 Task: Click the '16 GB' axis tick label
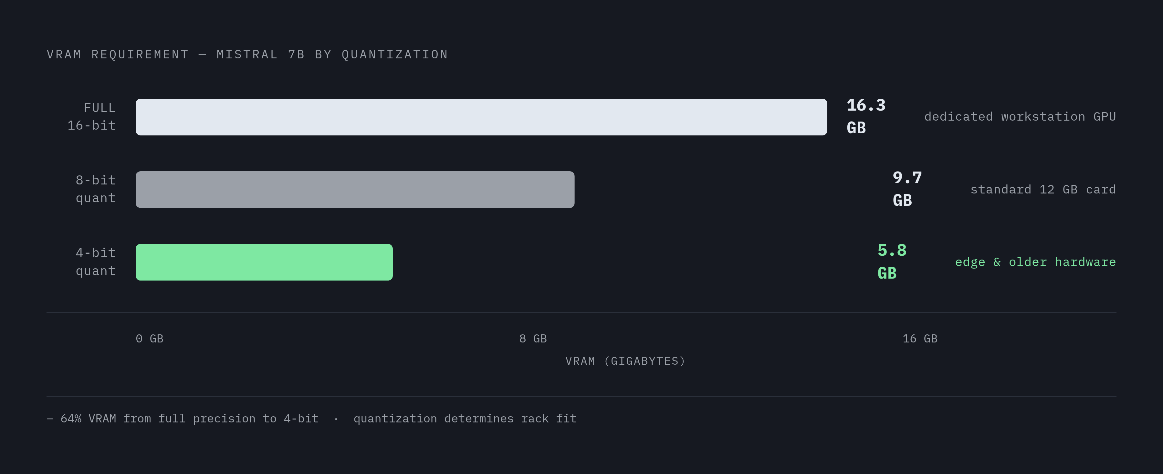pos(920,338)
